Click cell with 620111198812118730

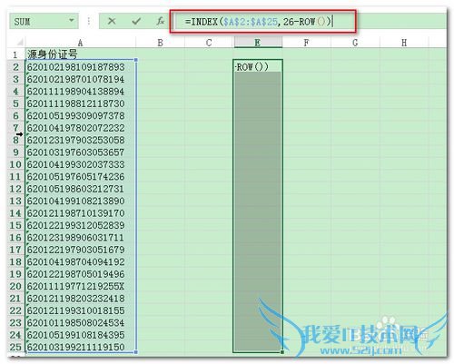click(x=81, y=103)
